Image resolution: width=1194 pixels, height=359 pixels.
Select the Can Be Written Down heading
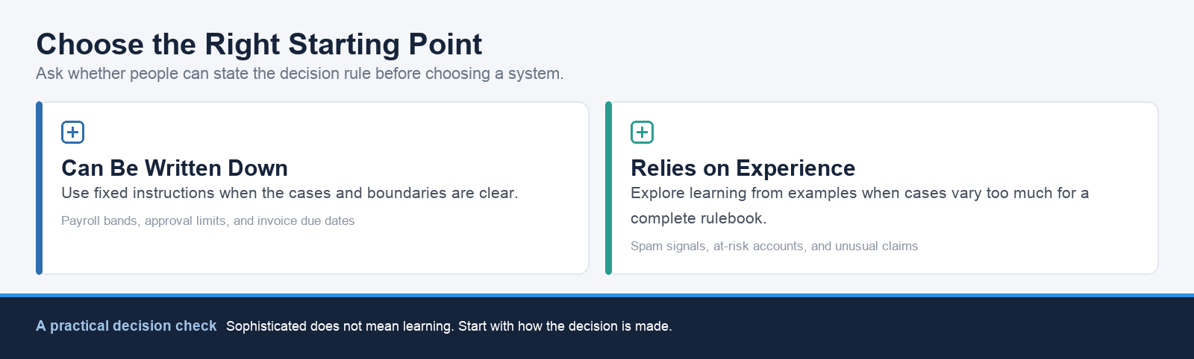[175, 168]
